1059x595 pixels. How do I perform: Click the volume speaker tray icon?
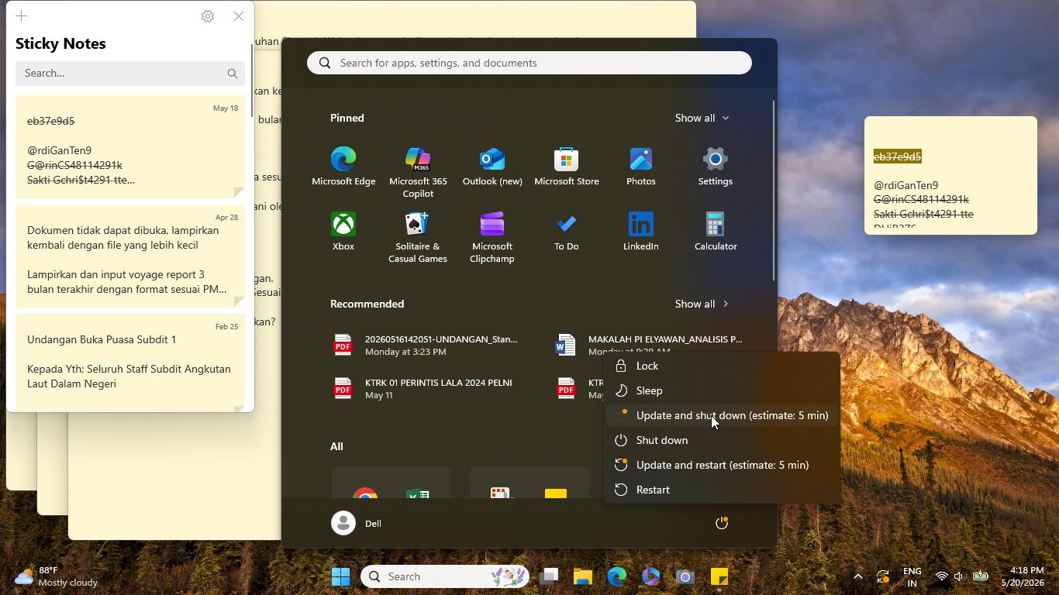[x=959, y=576]
